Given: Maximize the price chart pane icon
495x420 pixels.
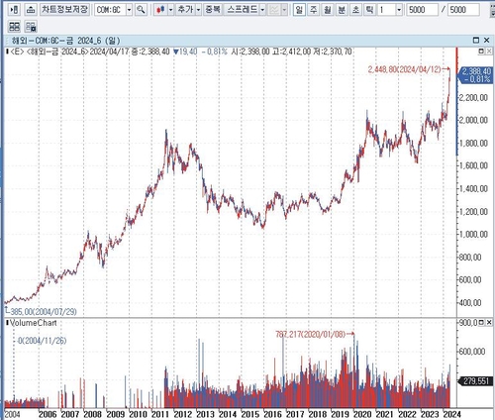Looking at the screenshot, I should 481,52.
